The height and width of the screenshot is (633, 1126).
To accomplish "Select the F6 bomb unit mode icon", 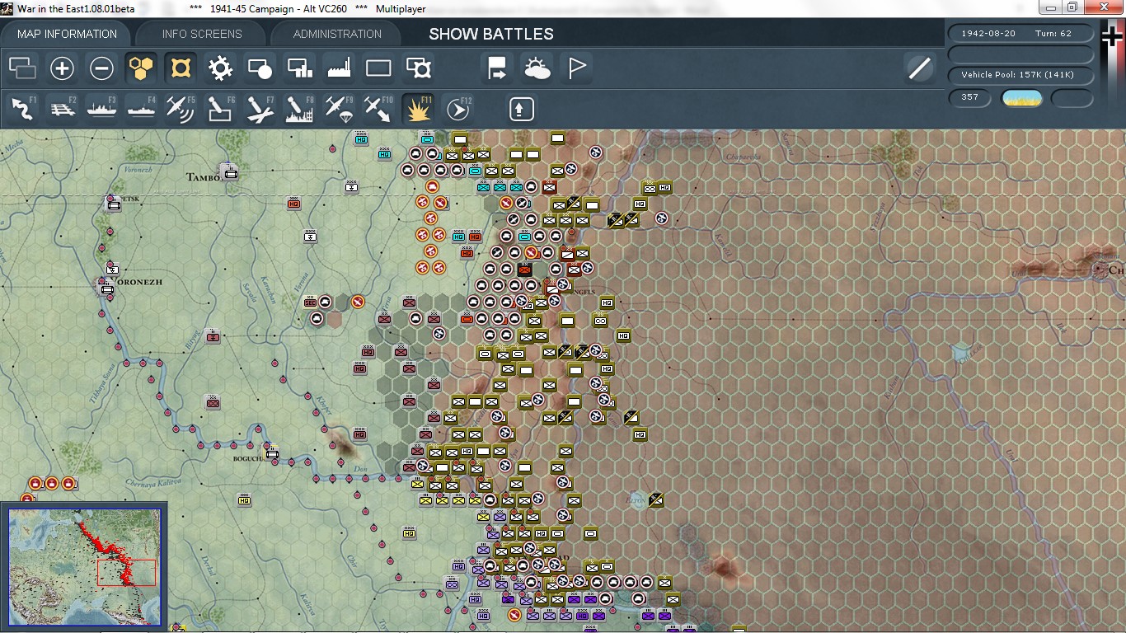I will pyautogui.click(x=220, y=109).
